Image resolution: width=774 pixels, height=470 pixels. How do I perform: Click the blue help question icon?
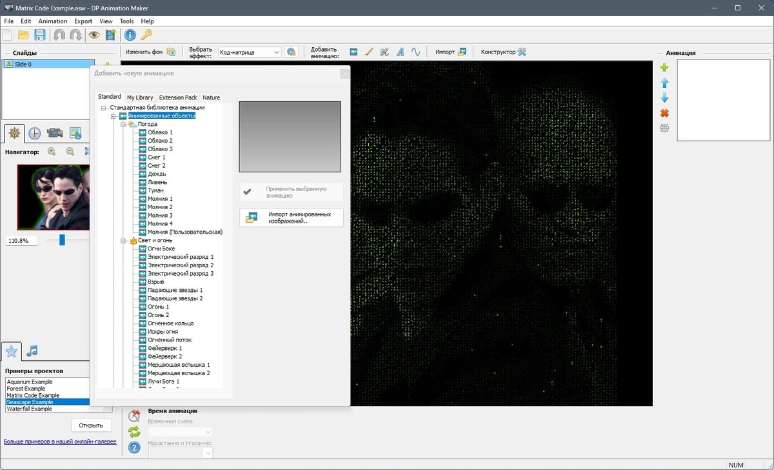134,447
